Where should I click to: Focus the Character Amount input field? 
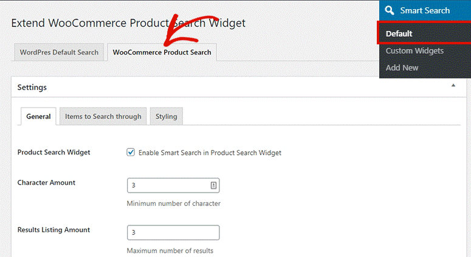click(x=167, y=185)
